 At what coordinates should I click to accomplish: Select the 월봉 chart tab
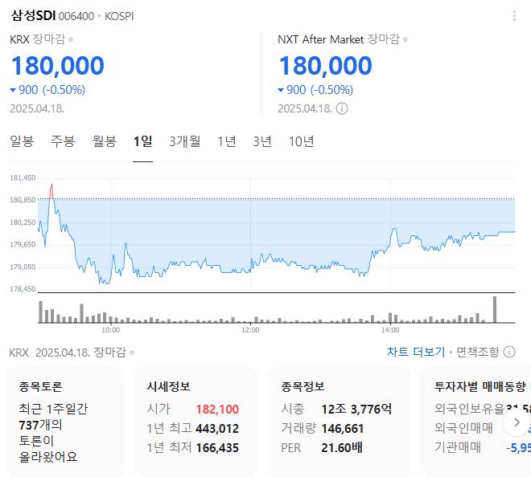(x=105, y=141)
